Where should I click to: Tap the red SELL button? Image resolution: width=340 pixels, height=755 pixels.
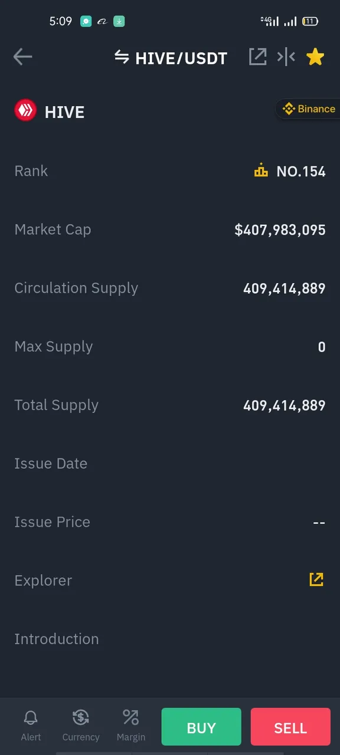point(290,728)
